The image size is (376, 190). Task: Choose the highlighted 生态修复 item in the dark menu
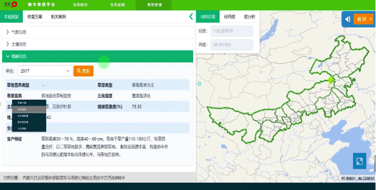29,110
